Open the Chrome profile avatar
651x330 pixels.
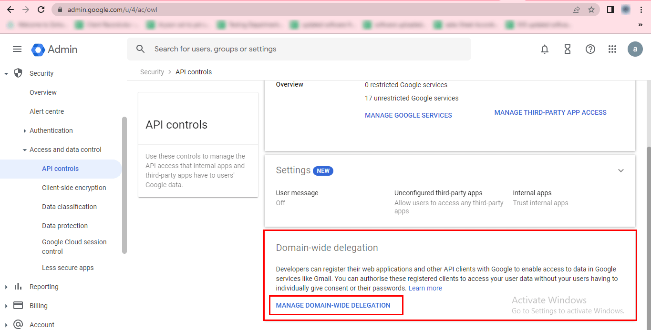(x=625, y=10)
